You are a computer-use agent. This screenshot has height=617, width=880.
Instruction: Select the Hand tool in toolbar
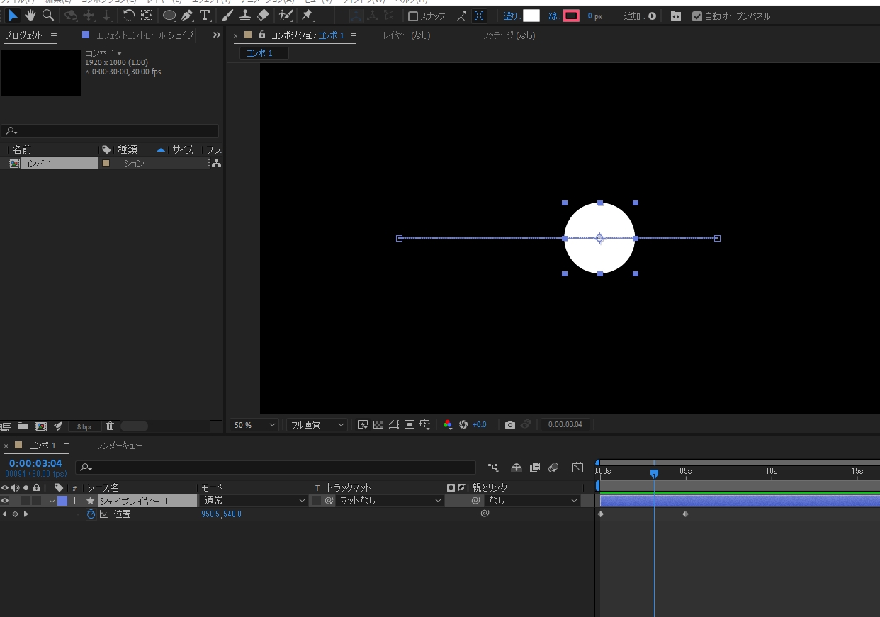(30, 15)
